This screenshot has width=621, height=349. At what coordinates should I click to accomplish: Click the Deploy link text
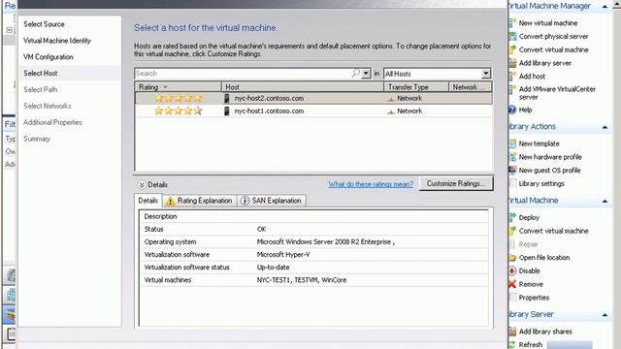tap(529, 217)
